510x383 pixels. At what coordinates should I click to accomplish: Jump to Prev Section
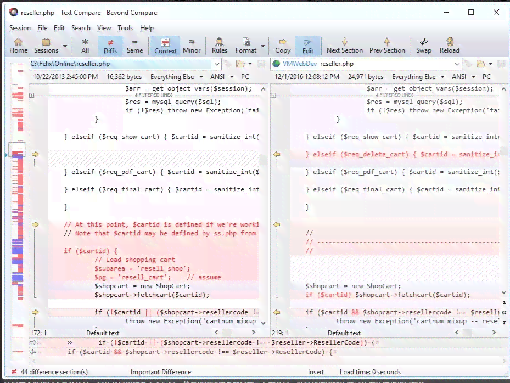coord(387,46)
